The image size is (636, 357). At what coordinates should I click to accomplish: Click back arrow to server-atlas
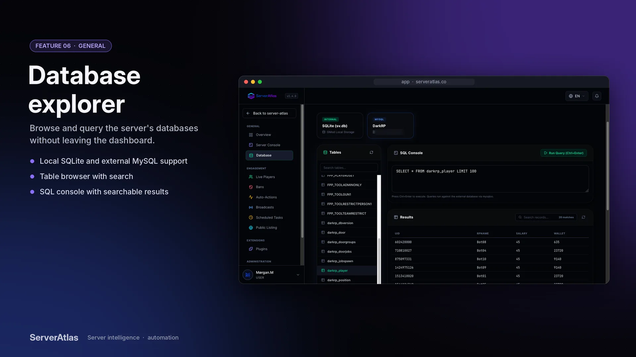click(x=248, y=113)
